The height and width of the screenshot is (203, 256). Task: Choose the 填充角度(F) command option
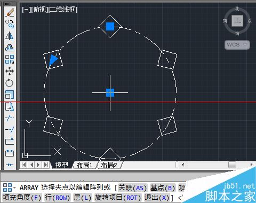pos(22,198)
